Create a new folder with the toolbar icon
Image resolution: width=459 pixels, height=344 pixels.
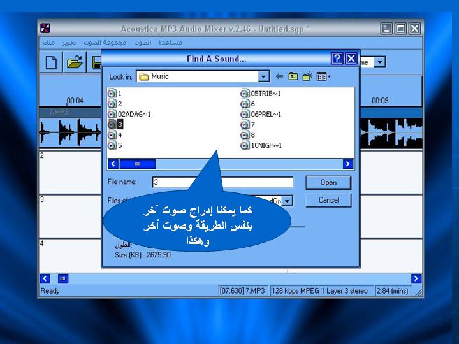pyautogui.click(x=307, y=76)
